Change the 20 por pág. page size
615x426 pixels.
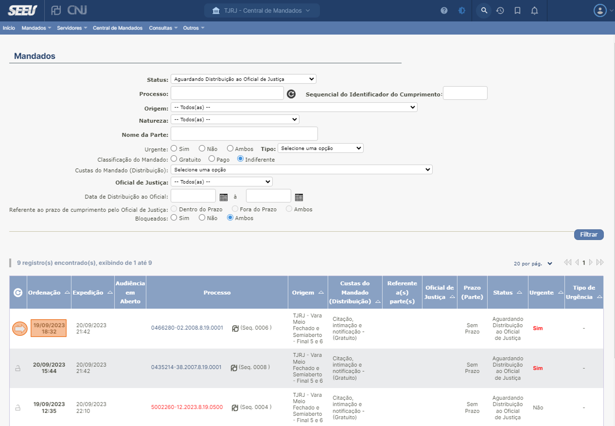pyautogui.click(x=533, y=264)
